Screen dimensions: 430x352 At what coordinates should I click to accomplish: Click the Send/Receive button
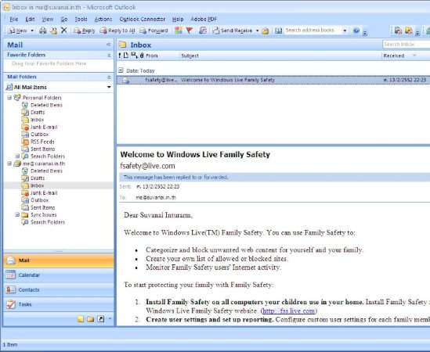pos(233,31)
